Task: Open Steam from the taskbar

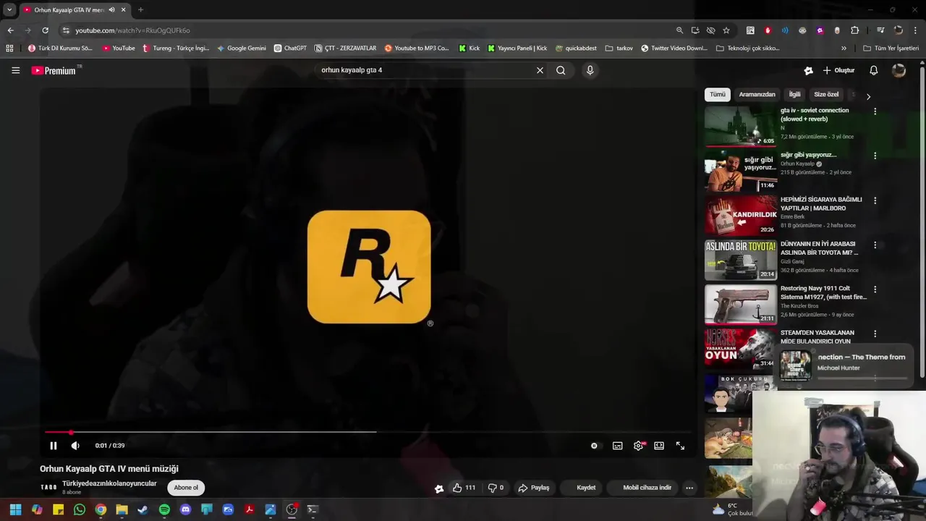Action: point(143,509)
